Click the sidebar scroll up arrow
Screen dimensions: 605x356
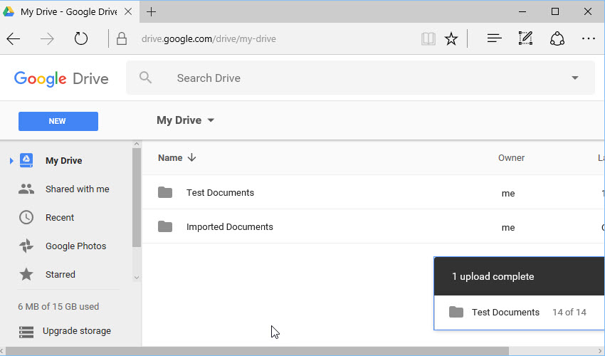[x=137, y=144]
